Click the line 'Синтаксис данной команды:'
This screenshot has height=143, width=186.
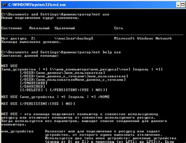pos(30,56)
